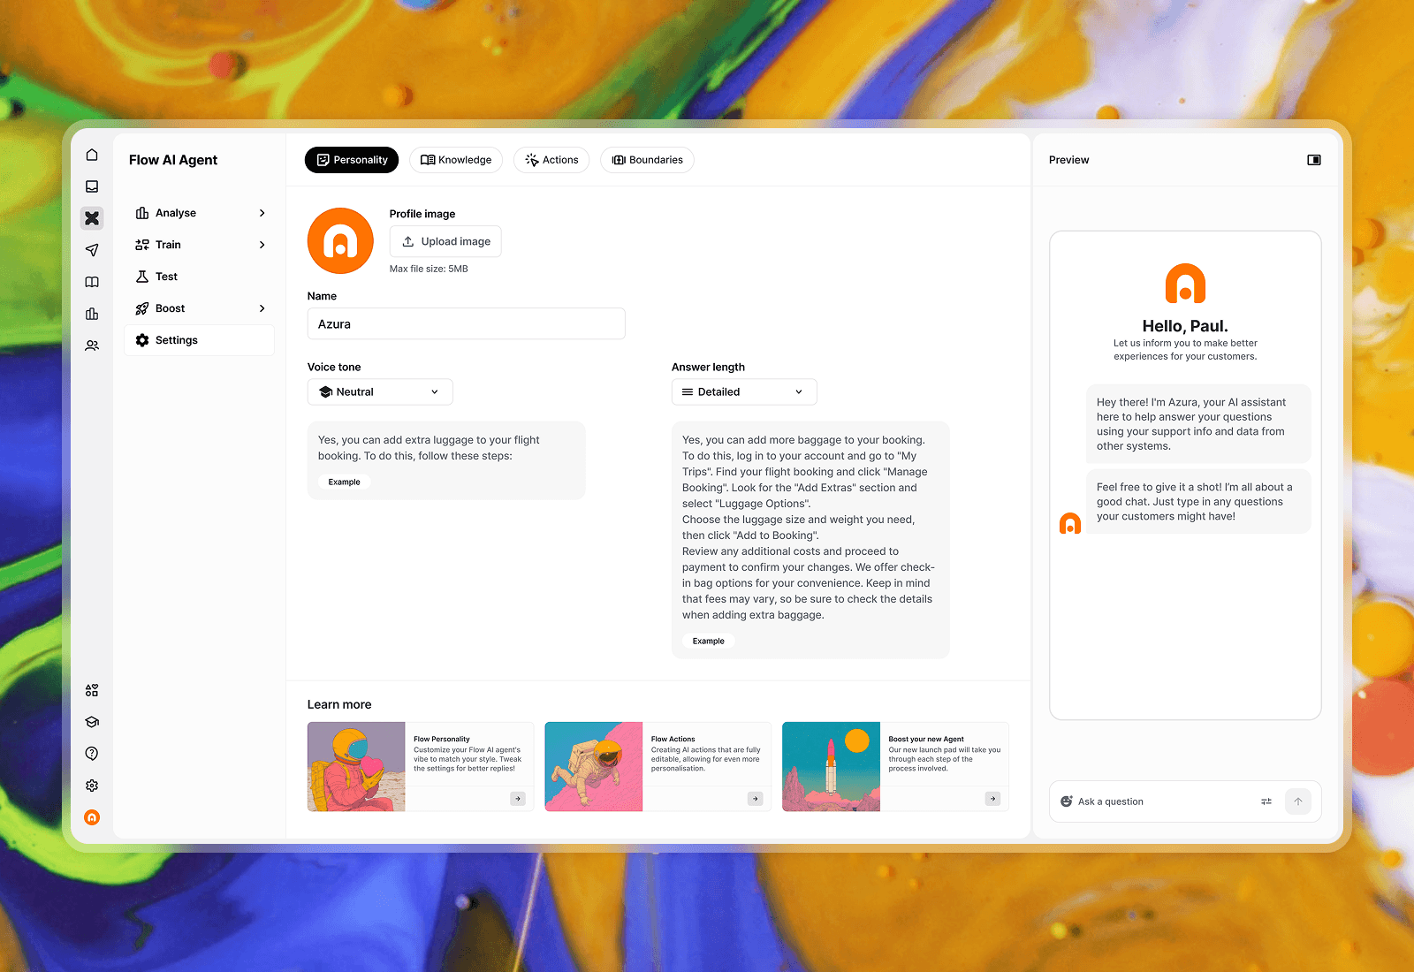The width and height of the screenshot is (1414, 972).
Task: Open the book library sidebar icon
Action: pyautogui.click(x=92, y=282)
